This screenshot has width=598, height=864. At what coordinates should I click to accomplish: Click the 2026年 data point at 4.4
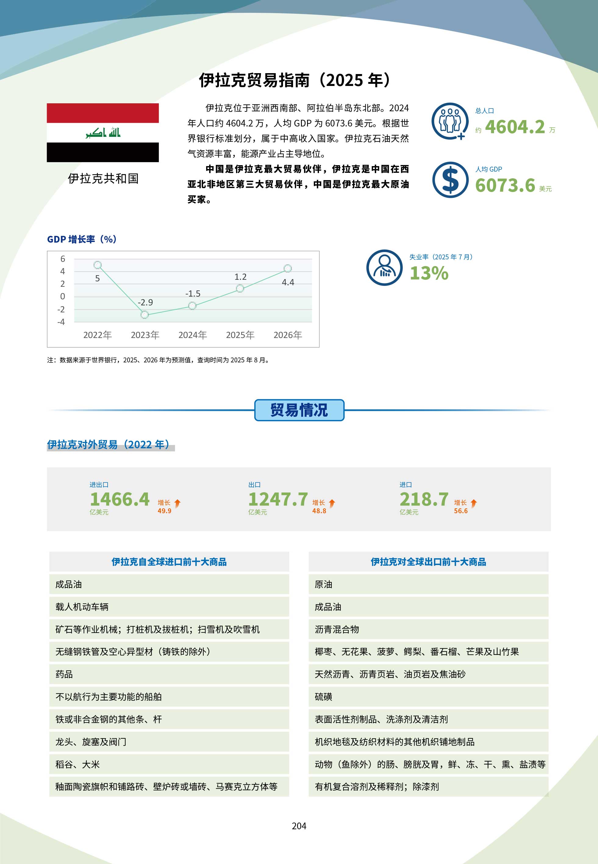tap(287, 268)
